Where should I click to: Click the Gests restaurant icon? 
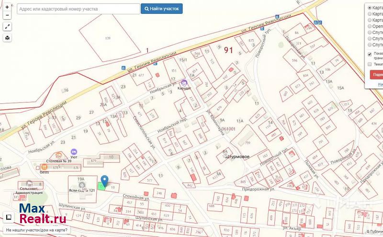pyautogui.click(x=44, y=167)
